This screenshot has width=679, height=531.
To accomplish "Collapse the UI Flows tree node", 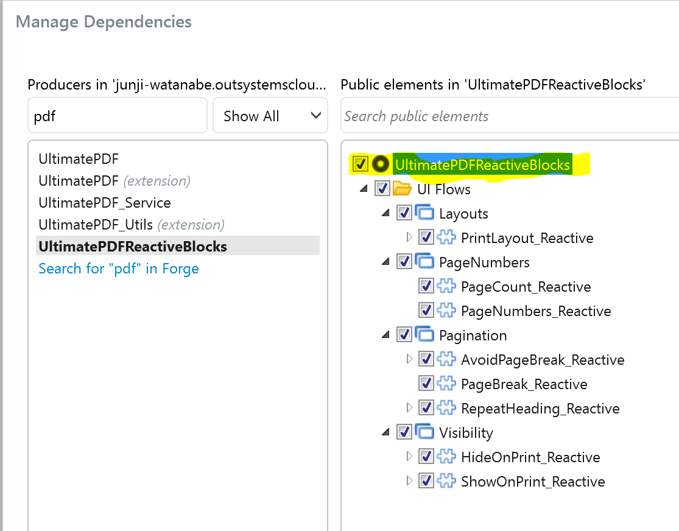I will coord(364,189).
